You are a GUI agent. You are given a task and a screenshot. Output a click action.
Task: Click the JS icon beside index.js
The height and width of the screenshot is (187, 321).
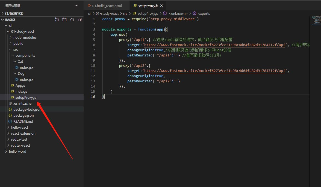pos(12,91)
